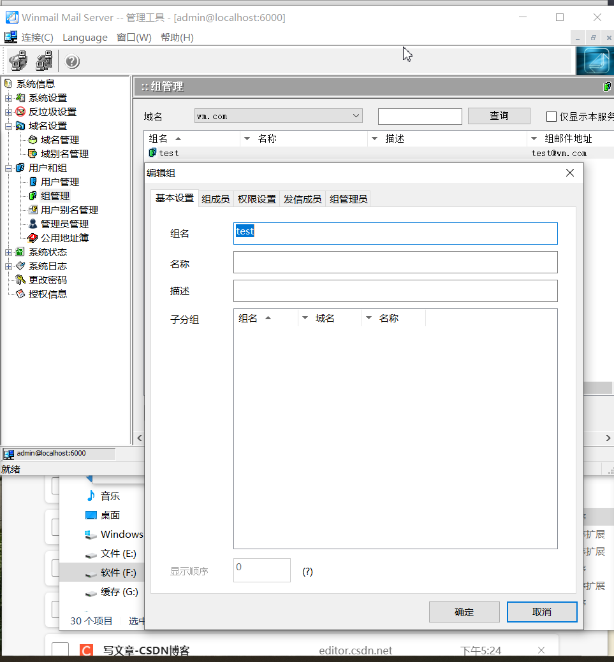Confirm the dialog with 确定
The height and width of the screenshot is (662, 614).
(464, 612)
